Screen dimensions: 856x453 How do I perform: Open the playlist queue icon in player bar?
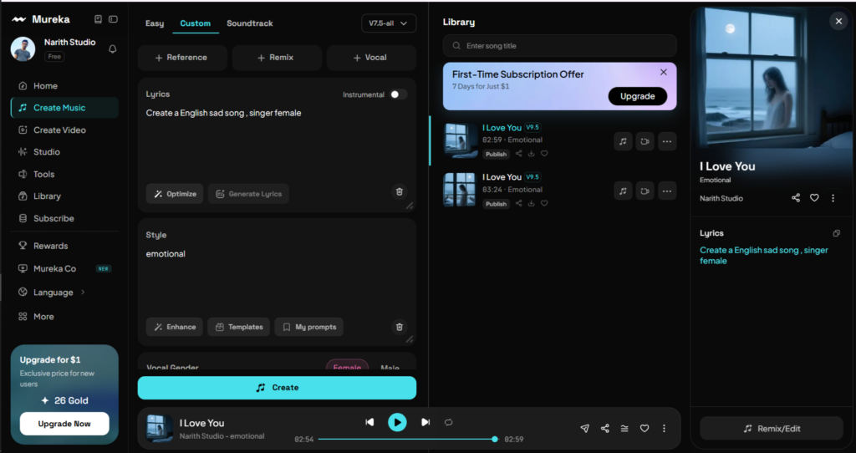pyautogui.click(x=624, y=429)
